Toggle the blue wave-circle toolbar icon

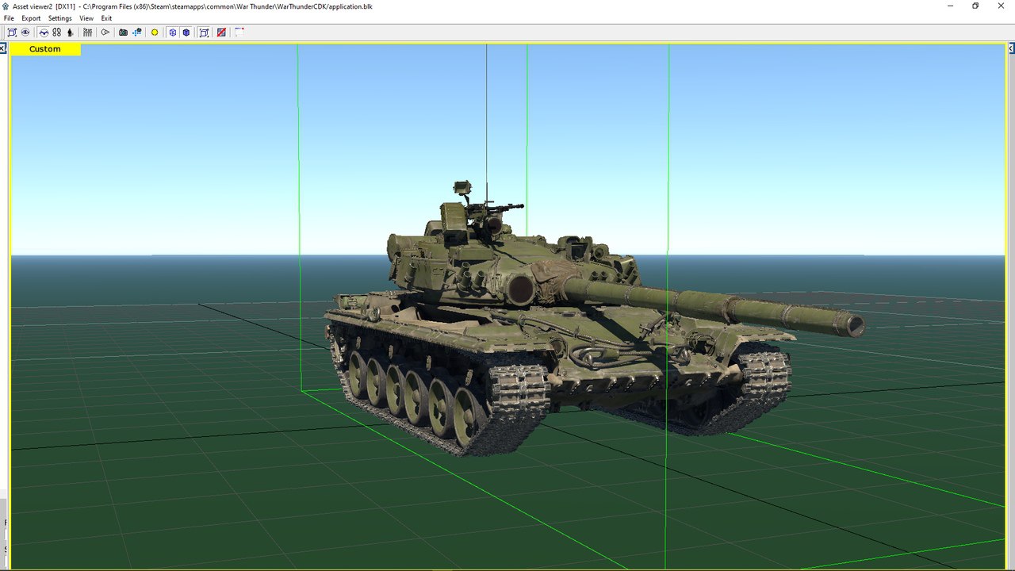coord(44,33)
